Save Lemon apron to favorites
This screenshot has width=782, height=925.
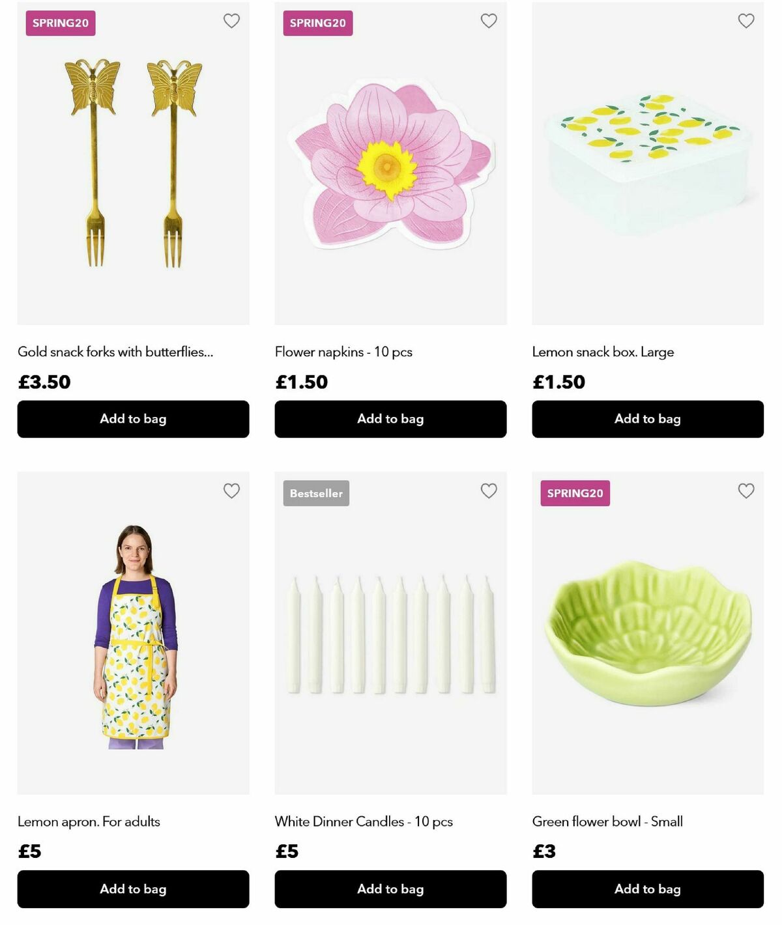(231, 491)
